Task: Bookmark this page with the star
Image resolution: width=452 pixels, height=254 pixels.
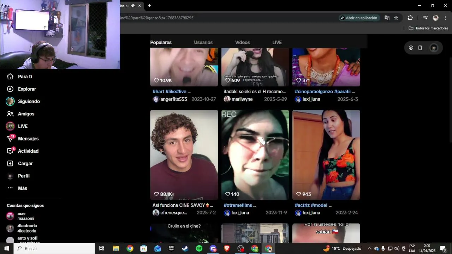Action: coord(396,18)
